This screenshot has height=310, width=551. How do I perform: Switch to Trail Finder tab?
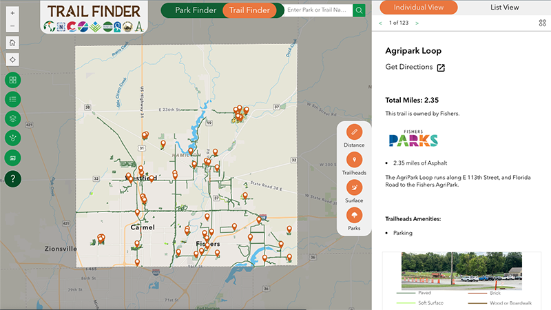[x=249, y=10]
